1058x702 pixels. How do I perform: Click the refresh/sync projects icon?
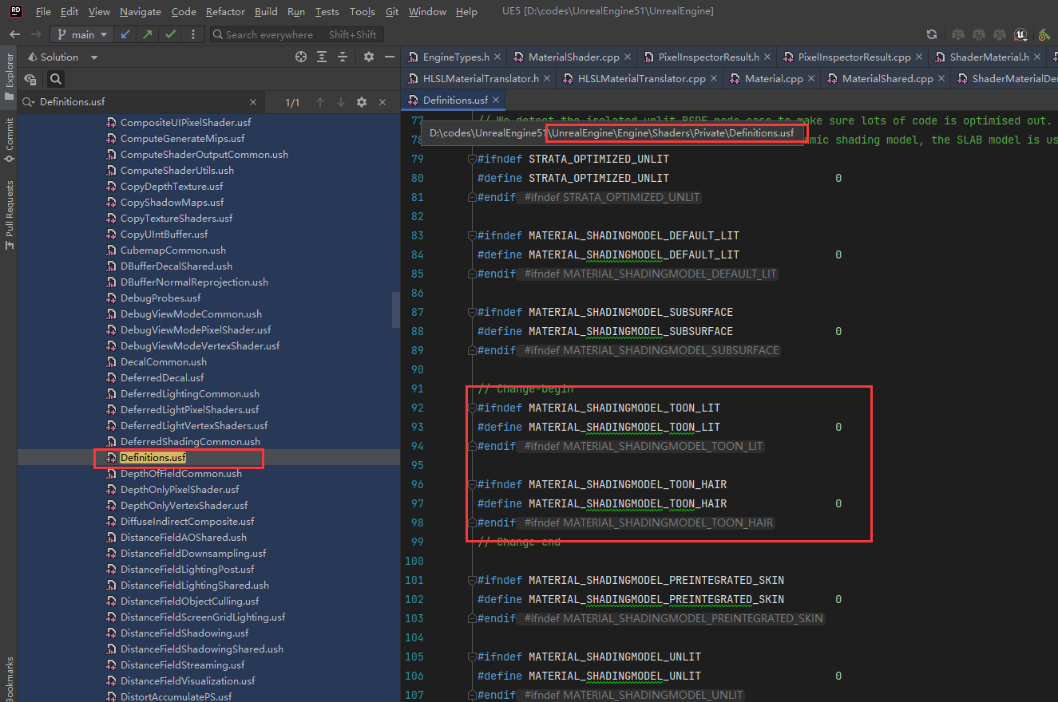(x=931, y=34)
